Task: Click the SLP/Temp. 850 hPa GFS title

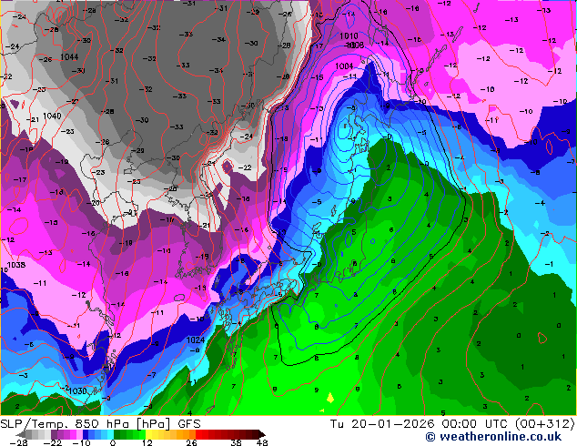Action: coord(100,424)
